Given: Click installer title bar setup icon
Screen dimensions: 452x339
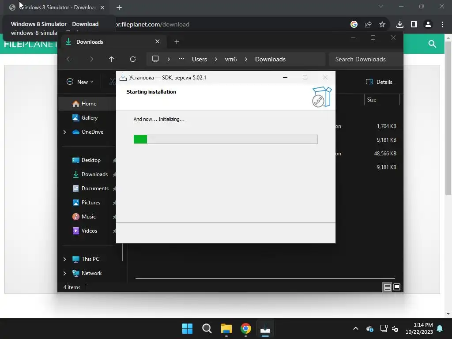Looking at the screenshot, I should pos(123,77).
